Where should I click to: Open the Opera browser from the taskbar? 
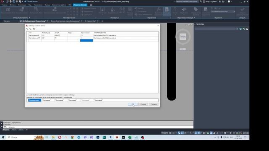pyautogui.click(x=60, y=137)
